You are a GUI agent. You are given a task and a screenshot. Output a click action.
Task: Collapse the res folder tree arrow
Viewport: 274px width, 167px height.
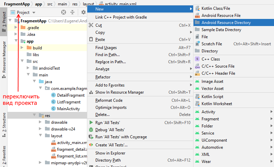(x=35, y=116)
